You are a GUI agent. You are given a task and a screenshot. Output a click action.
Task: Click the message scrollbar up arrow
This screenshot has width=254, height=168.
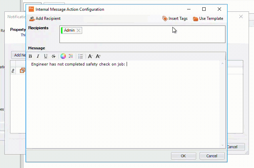[222, 64]
